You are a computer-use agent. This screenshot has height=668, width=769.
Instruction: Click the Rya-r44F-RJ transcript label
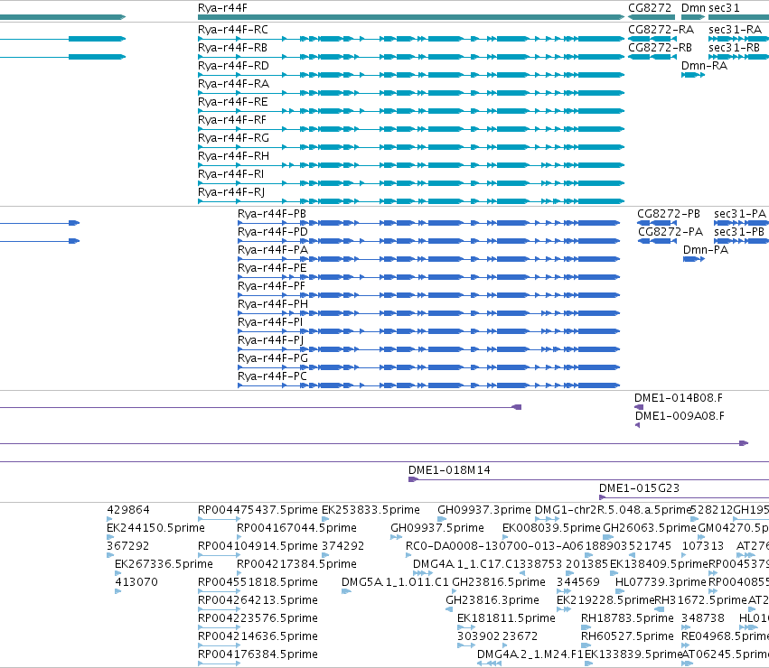(231, 192)
